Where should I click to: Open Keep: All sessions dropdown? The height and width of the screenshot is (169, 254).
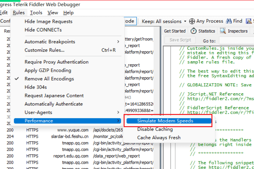tap(164, 21)
